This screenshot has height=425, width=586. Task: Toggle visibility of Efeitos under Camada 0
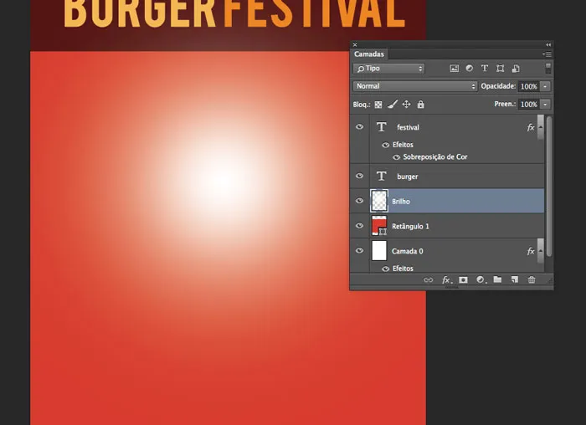[x=386, y=269]
